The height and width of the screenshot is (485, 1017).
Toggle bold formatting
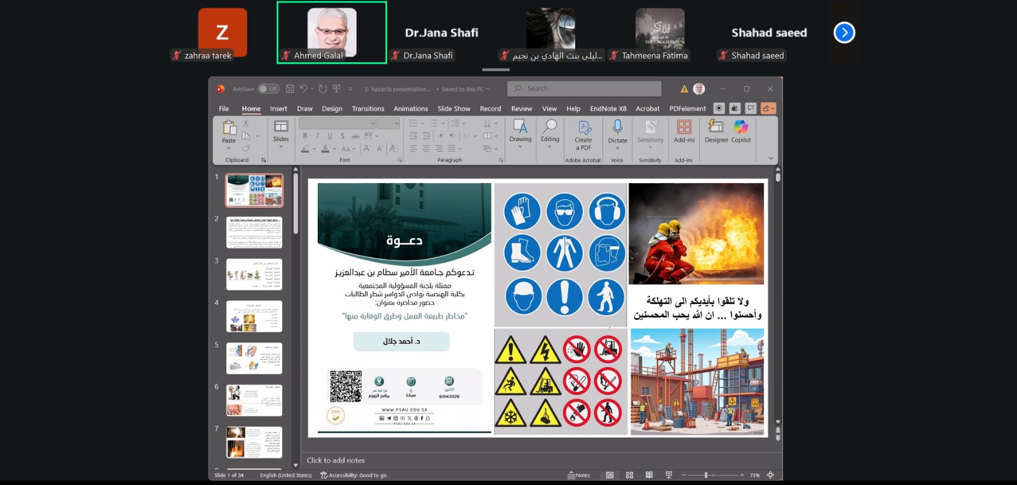tap(305, 135)
